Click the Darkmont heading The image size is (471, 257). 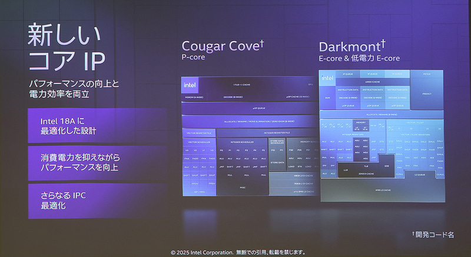[351, 46]
